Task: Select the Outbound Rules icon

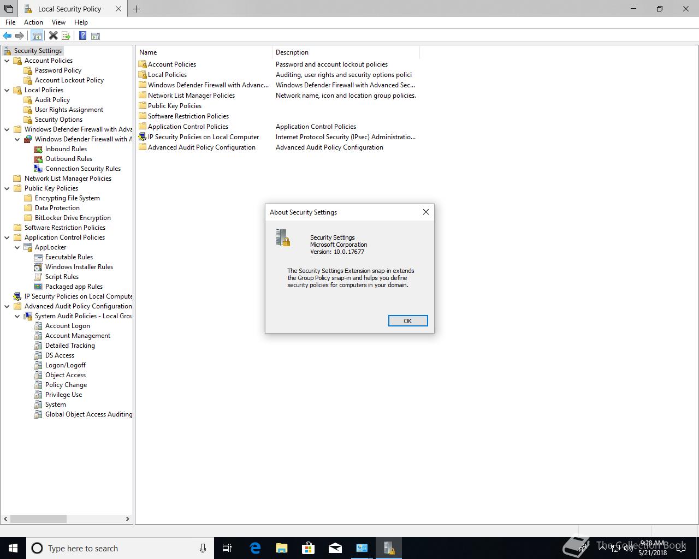Action: (x=38, y=159)
